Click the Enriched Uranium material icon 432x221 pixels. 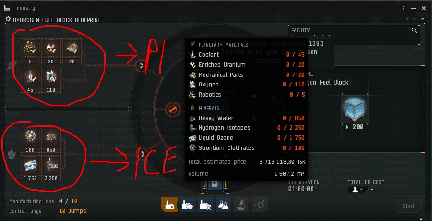click(x=51, y=48)
